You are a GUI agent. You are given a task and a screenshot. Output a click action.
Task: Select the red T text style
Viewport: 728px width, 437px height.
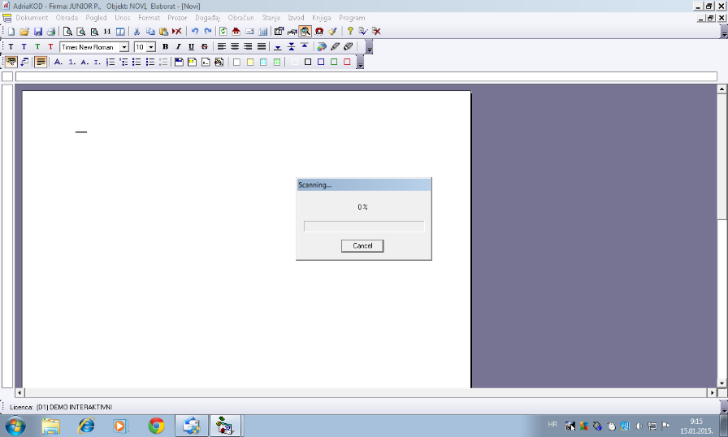pos(50,47)
